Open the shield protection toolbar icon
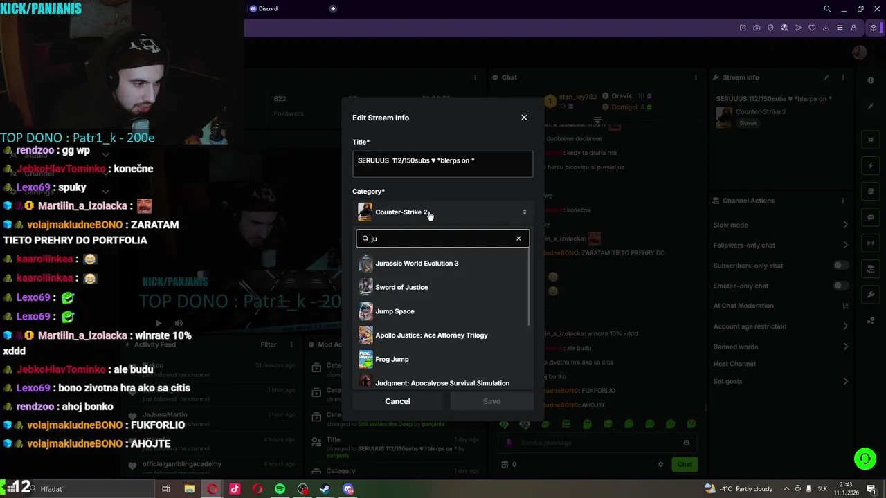The height and width of the screenshot is (498, 886). pyautogui.click(x=770, y=28)
